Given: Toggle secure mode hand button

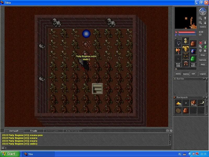Looking at the screenshot, I should click(x=205, y=51).
